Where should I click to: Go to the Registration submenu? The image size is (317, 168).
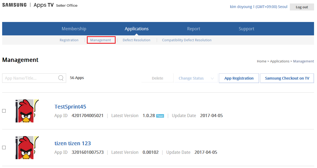(69, 40)
